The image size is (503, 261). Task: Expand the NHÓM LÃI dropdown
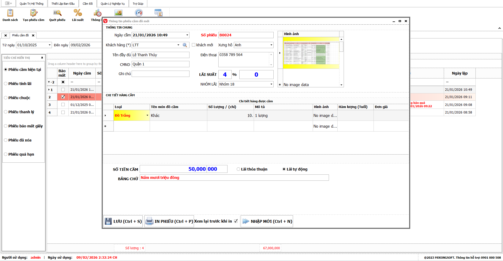[x=271, y=84]
